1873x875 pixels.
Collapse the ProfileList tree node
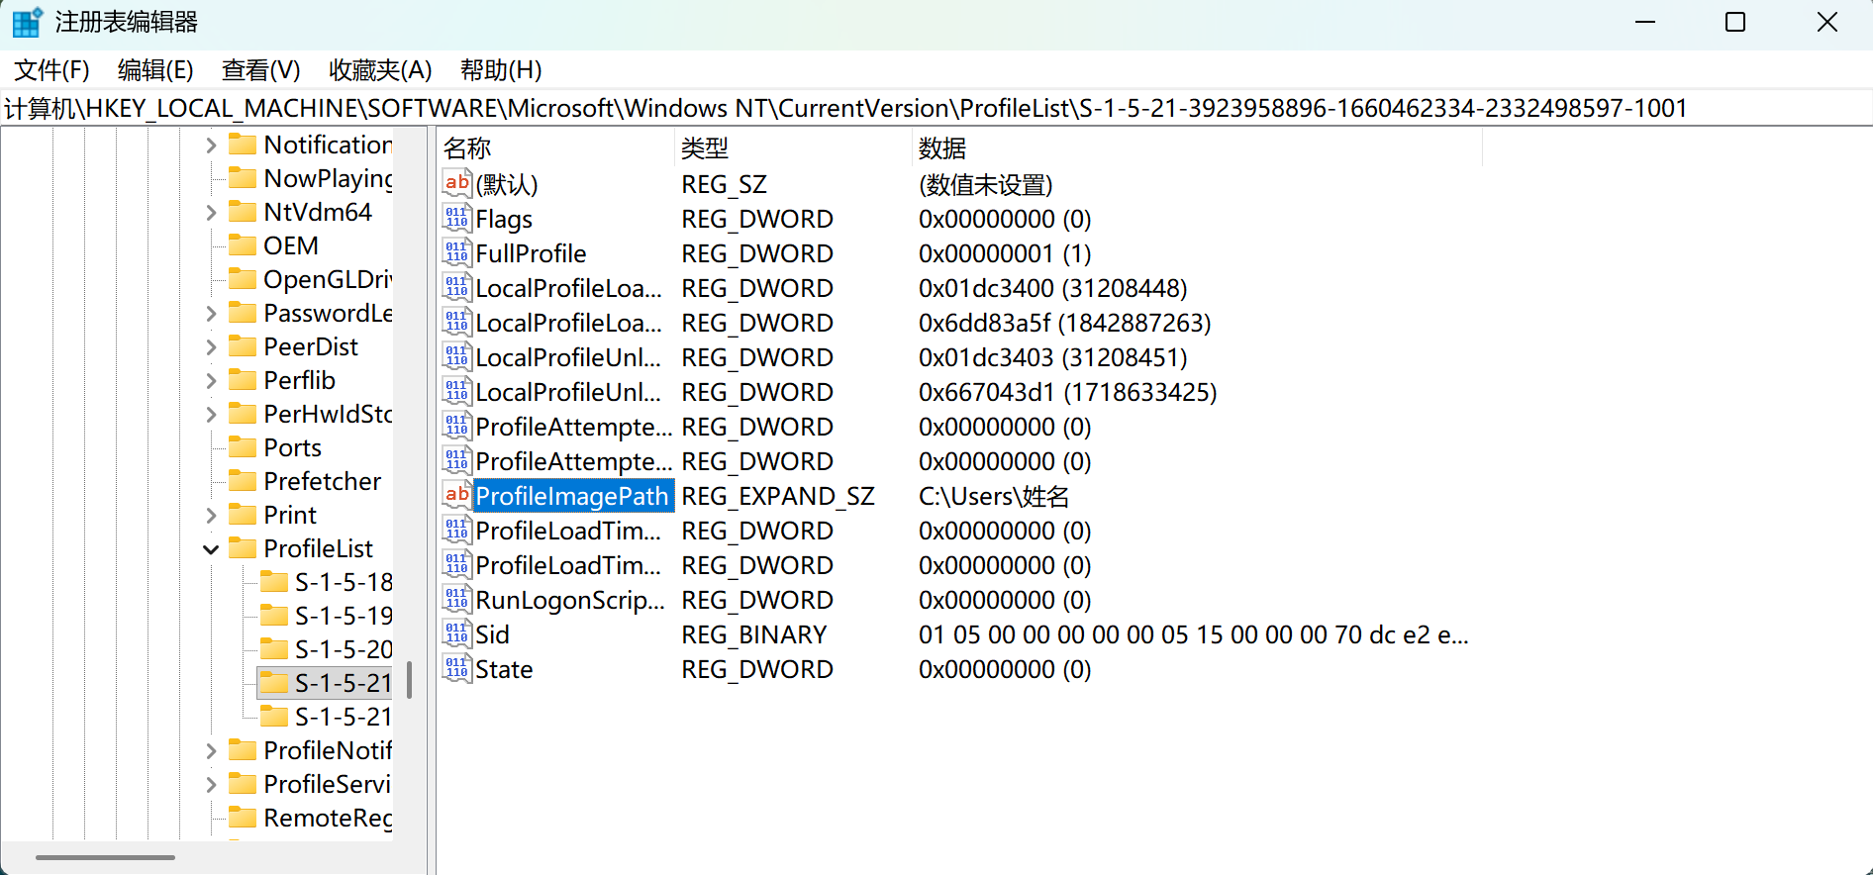(x=211, y=549)
